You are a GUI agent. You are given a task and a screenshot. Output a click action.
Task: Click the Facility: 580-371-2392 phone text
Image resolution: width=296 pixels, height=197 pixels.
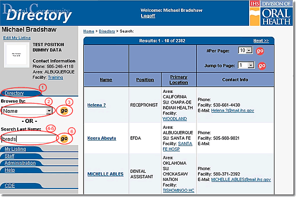tap(219, 174)
